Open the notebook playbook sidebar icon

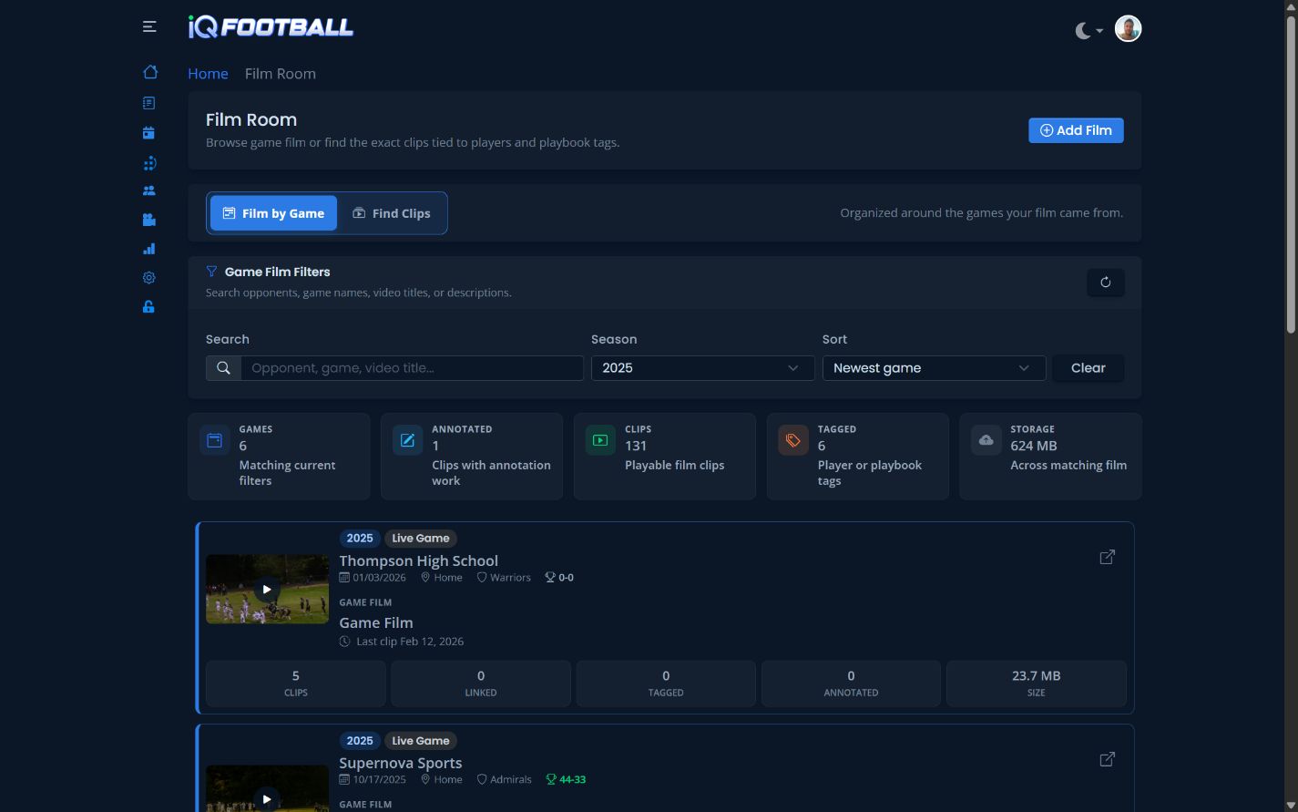point(149,103)
